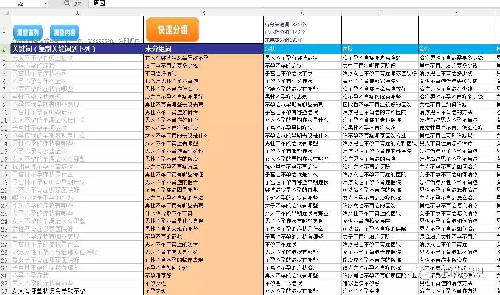This screenshot has height=295, width=500.
Task: Click the 清空首列 button
Action: pos(28,32)
